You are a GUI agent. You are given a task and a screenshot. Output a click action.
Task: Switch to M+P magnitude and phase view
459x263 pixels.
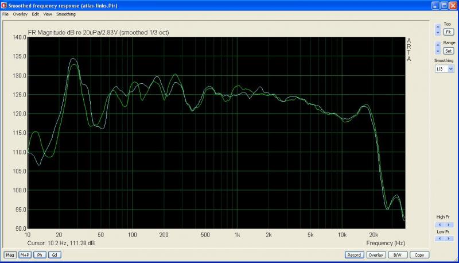point(25,255)
